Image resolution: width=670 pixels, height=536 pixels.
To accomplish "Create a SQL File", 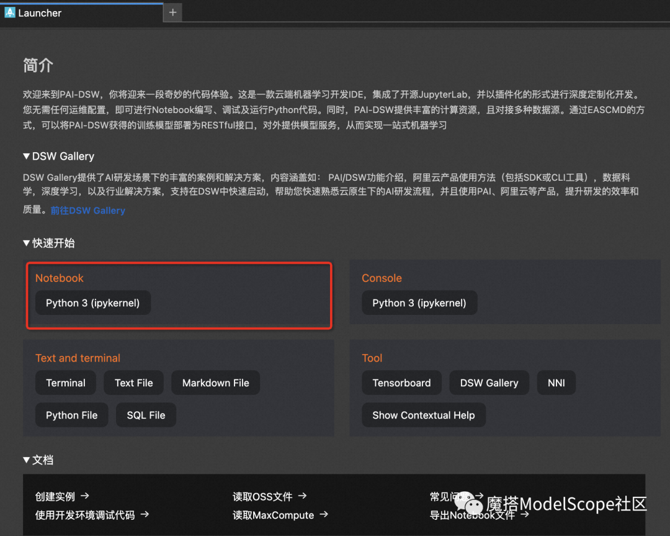I will 146,415.
